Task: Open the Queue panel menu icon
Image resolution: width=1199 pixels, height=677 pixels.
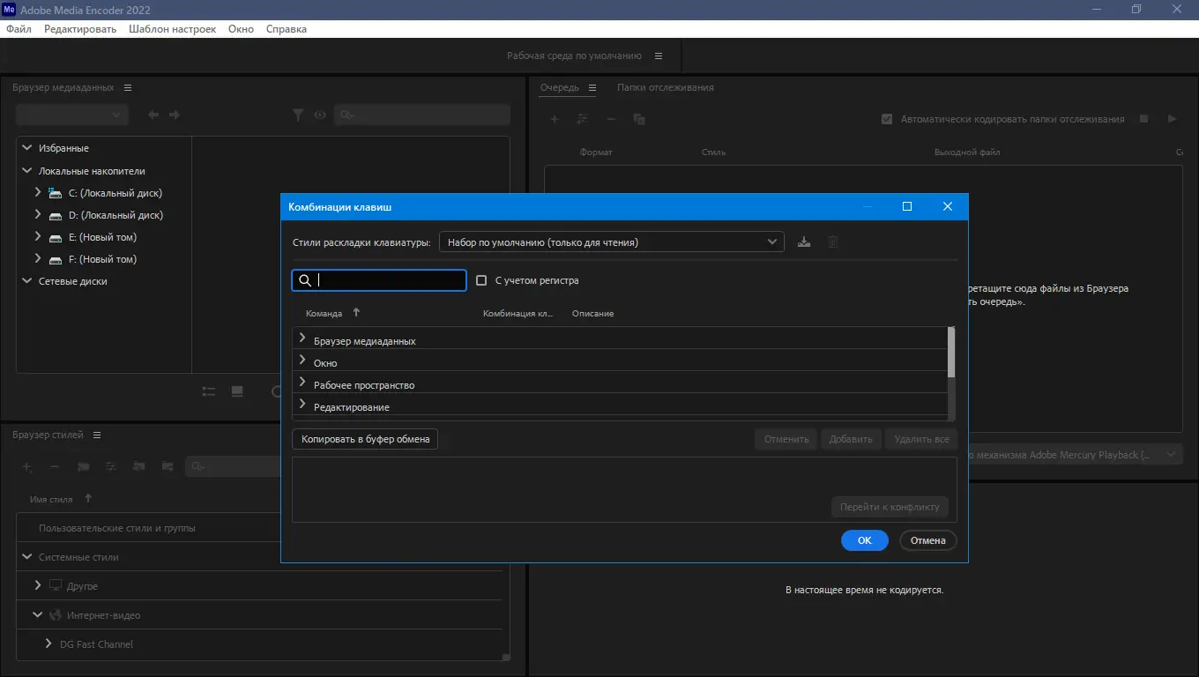Action: tap(592, 87)
